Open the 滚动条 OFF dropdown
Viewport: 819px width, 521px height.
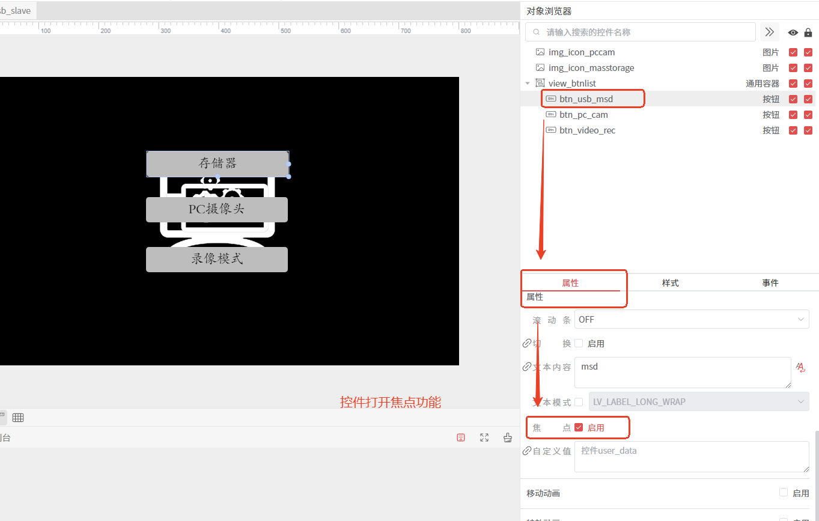(x=692, y=319)
